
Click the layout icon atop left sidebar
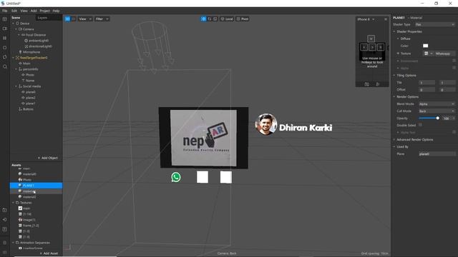[4, 19]
